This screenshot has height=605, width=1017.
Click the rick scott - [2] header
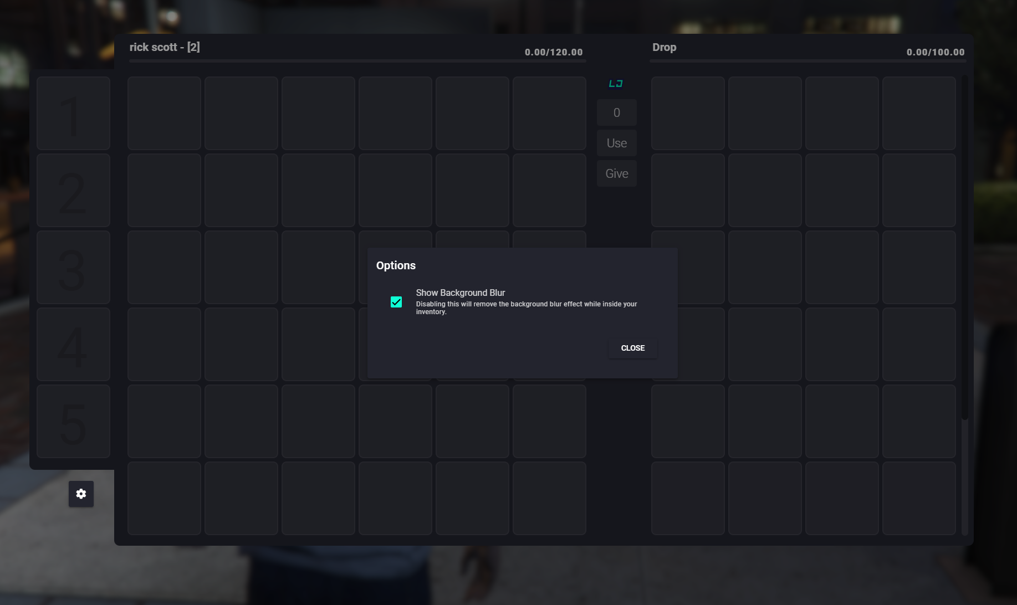[165, 47]
